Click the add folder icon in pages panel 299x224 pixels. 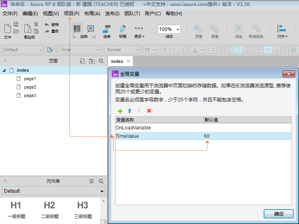tap(92, 61)
